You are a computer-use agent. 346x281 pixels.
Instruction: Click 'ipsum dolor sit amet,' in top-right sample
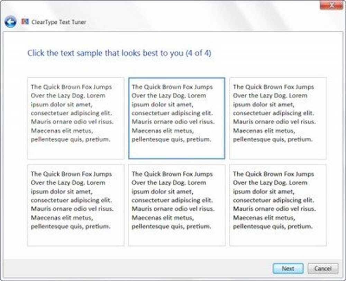[x=263, y=105]
